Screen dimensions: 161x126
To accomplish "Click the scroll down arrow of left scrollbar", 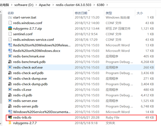I will pos(1,124).
